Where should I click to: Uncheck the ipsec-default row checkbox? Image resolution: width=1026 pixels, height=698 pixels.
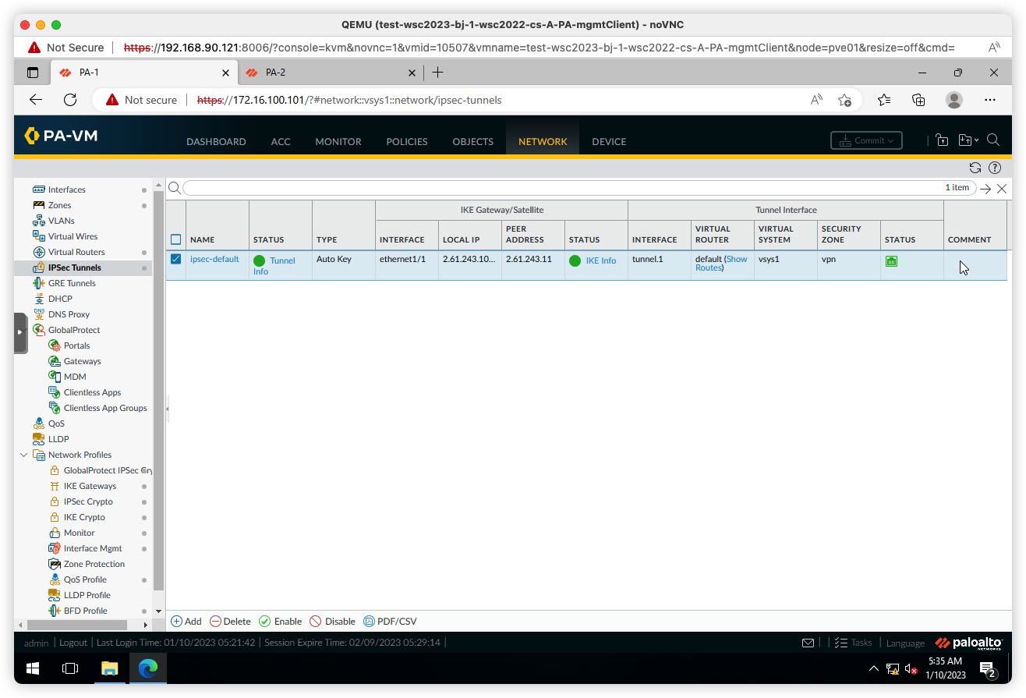pos(175,259)
